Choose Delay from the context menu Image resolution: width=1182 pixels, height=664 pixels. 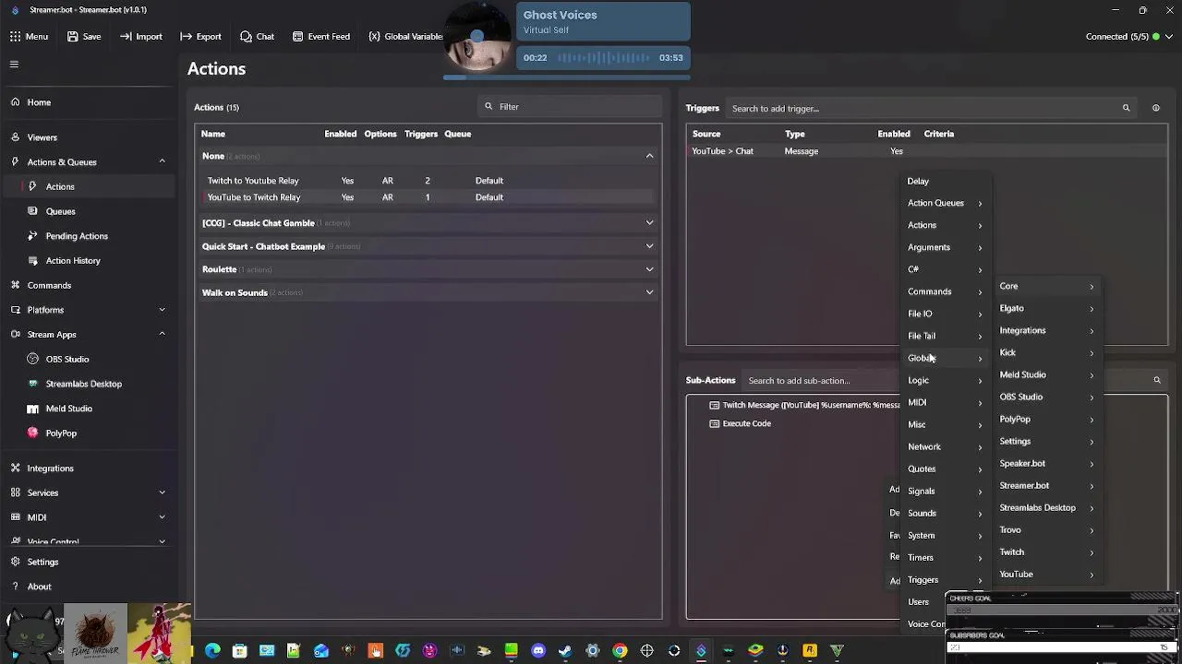(946, 182)
